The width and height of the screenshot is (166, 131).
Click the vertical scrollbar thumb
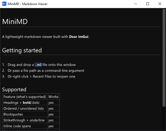[164, 58]
